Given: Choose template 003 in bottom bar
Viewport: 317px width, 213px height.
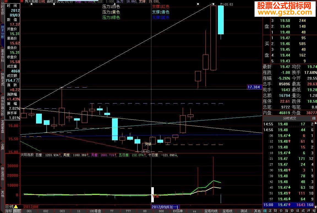Looking at the screenshot, I should coord(62,211).
